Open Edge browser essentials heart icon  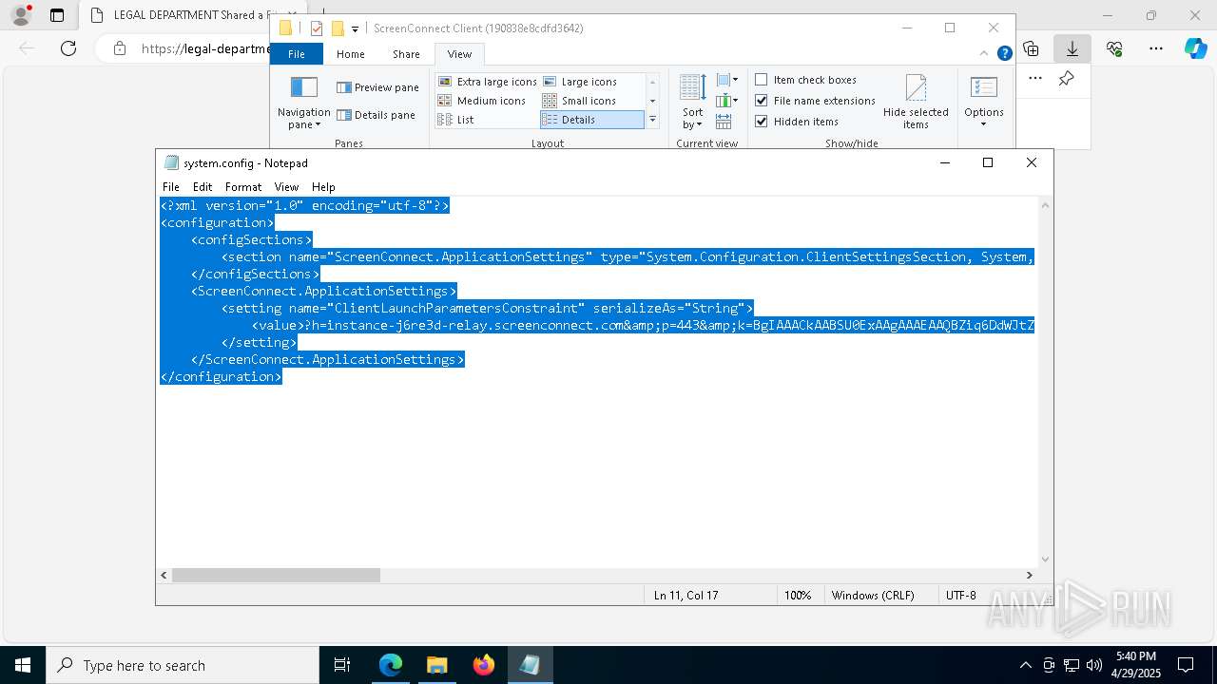(x=1114, y=48)
